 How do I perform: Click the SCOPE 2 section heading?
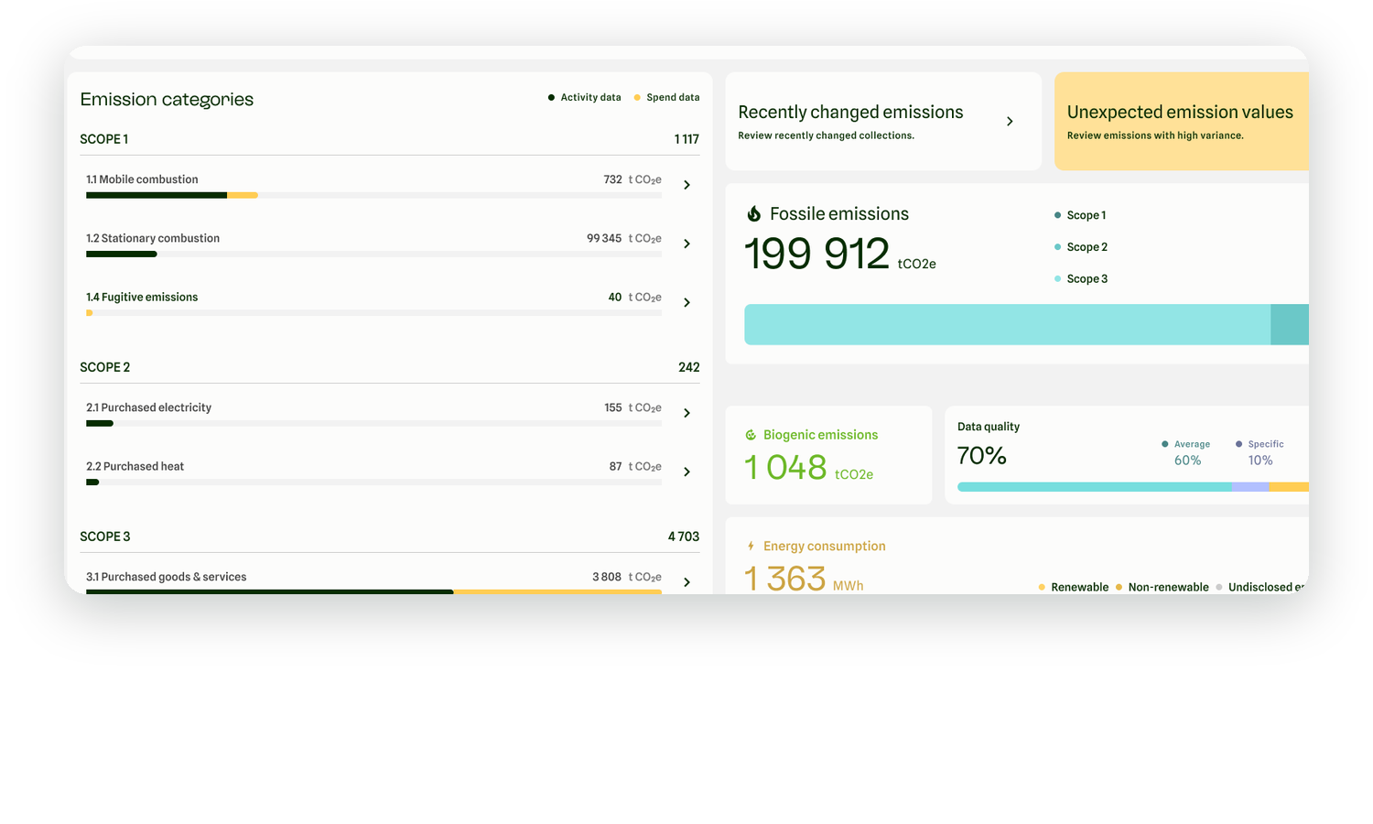point(105,367)
